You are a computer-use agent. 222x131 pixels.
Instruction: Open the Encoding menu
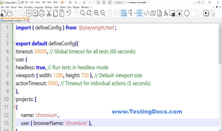[x=28, y=7]
